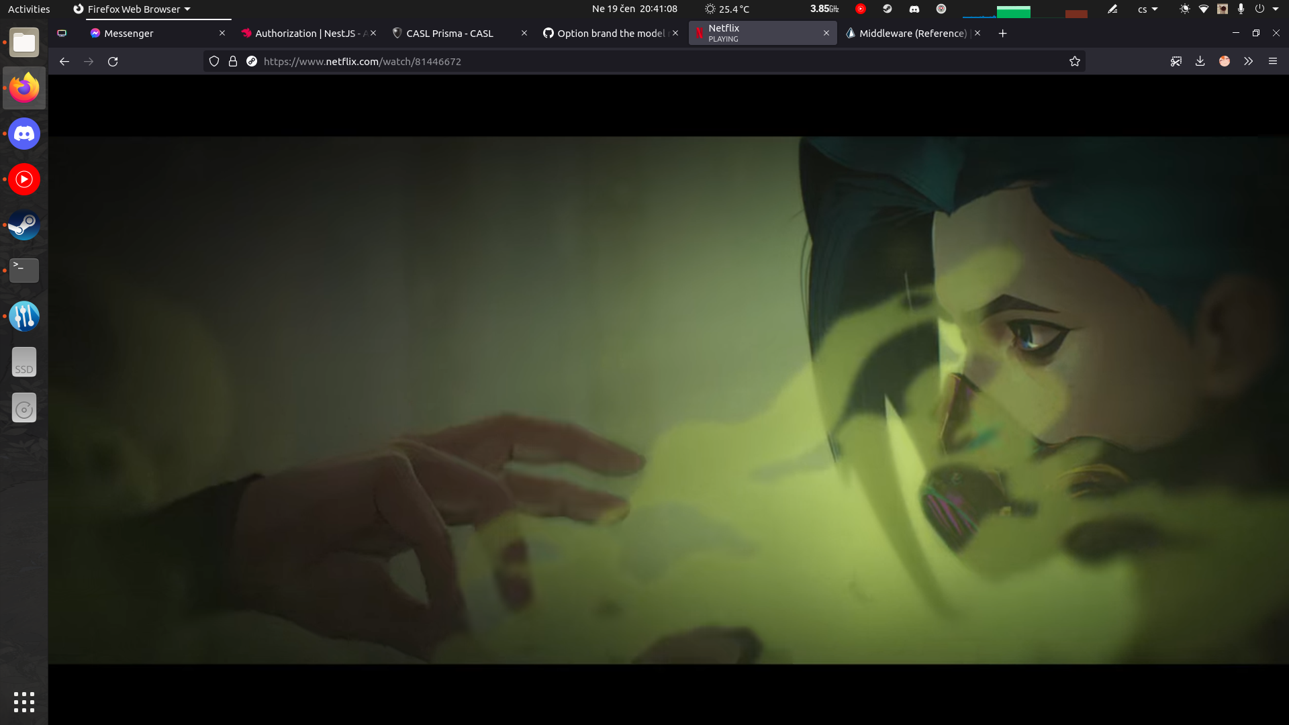Viewport: 1289px width, 725px height.
Task: Reload the current Netflix page
Action: [x=113, y=61]
